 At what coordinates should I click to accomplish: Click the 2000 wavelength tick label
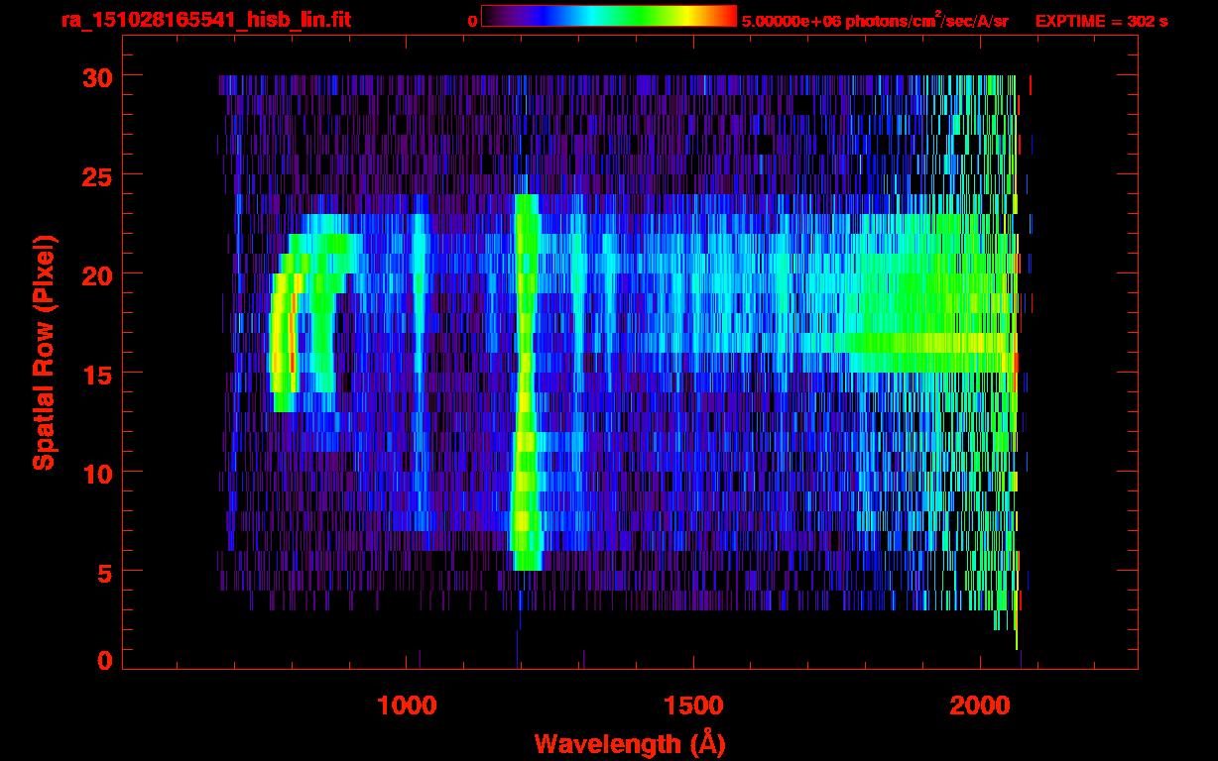point(981,706)
